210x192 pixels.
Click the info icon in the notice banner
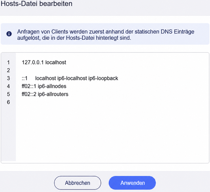coord(9,34)
